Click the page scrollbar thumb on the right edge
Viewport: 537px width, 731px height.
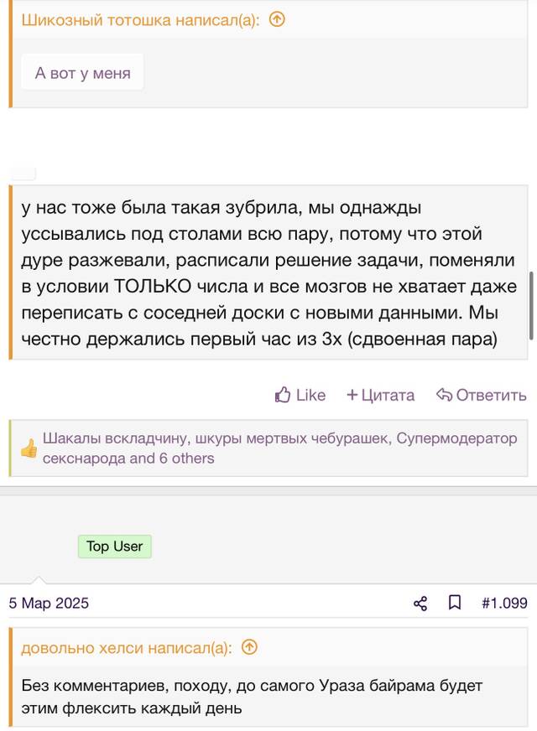[531, 305]
